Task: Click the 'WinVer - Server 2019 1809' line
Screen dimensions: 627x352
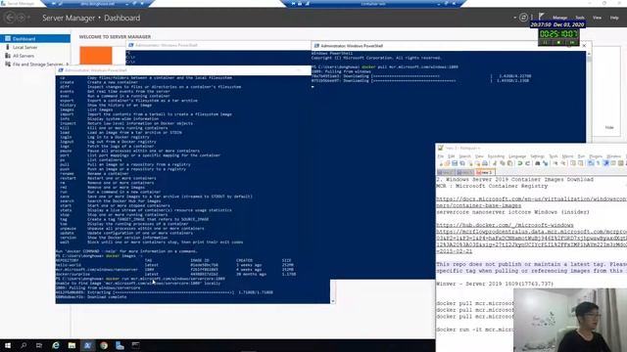Action: click(x=495, y=284)
